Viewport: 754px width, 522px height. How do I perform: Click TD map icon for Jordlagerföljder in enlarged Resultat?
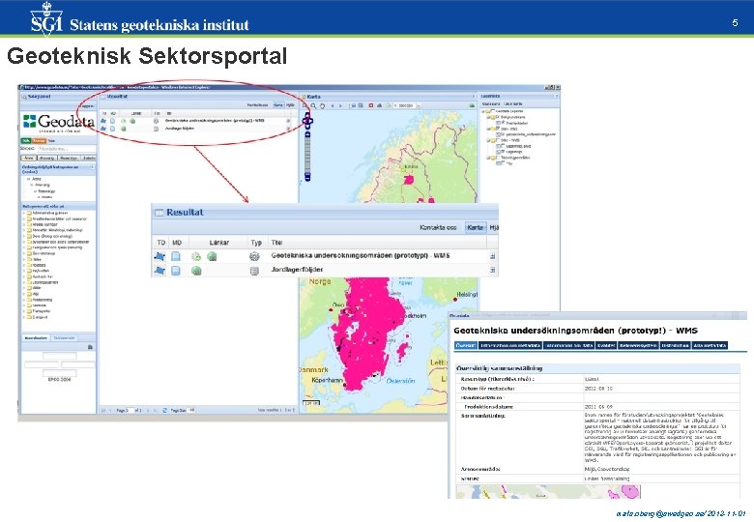(159, 271)
